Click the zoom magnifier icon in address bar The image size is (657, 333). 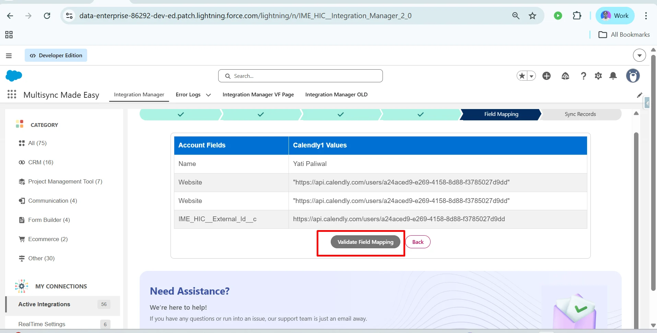point(516,16)
